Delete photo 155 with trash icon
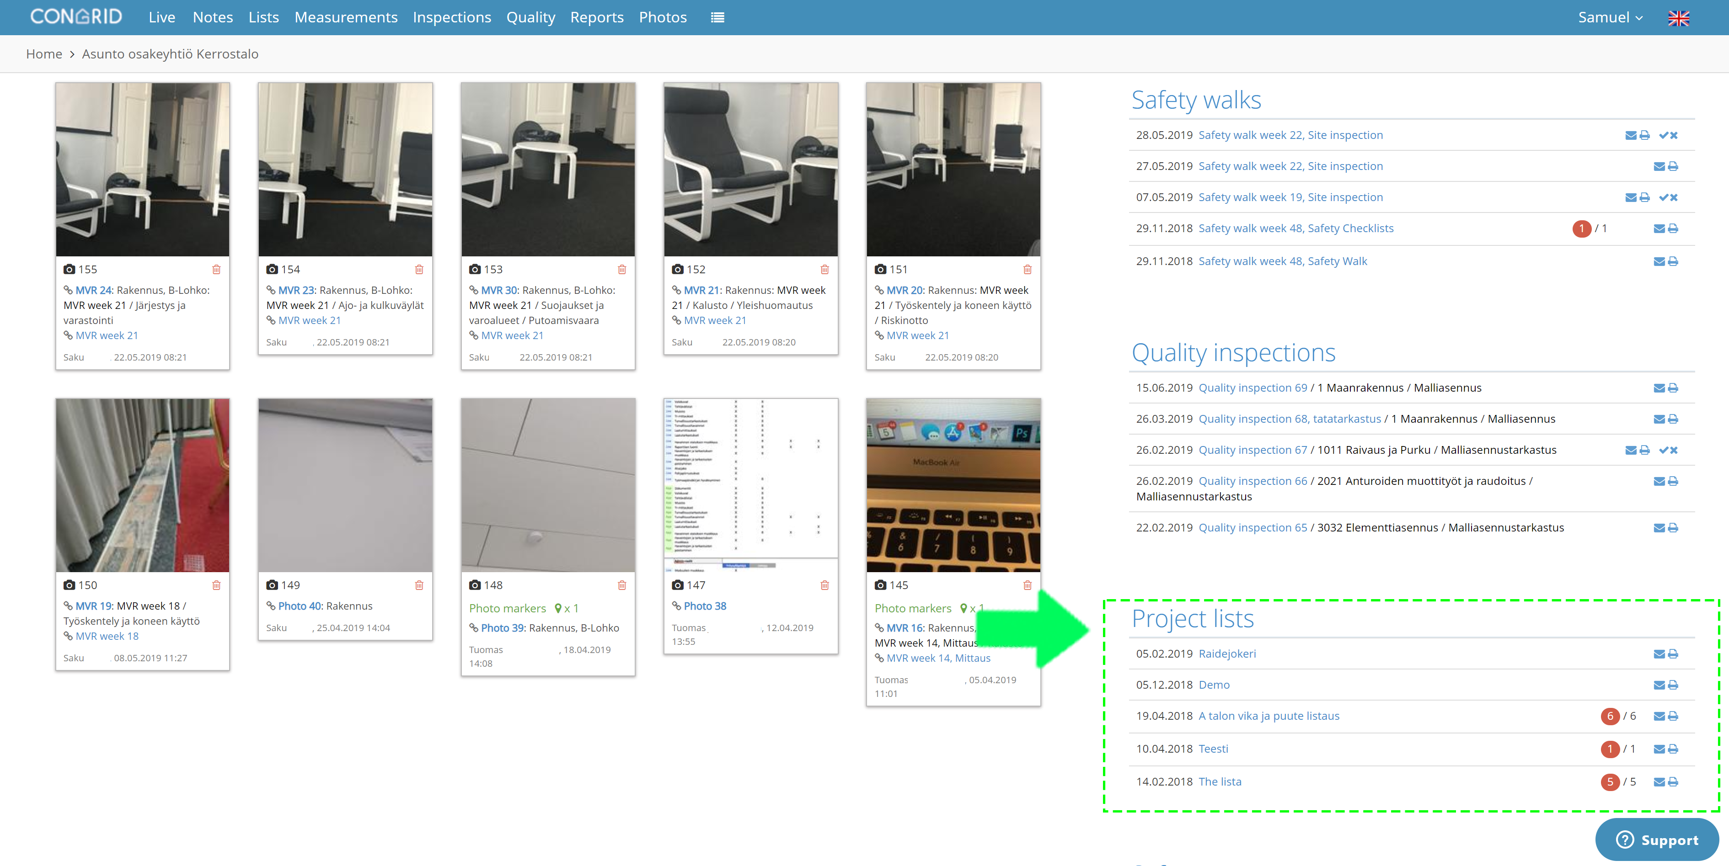This screenshot has height=866, width=1729. (x=216, y=269)
